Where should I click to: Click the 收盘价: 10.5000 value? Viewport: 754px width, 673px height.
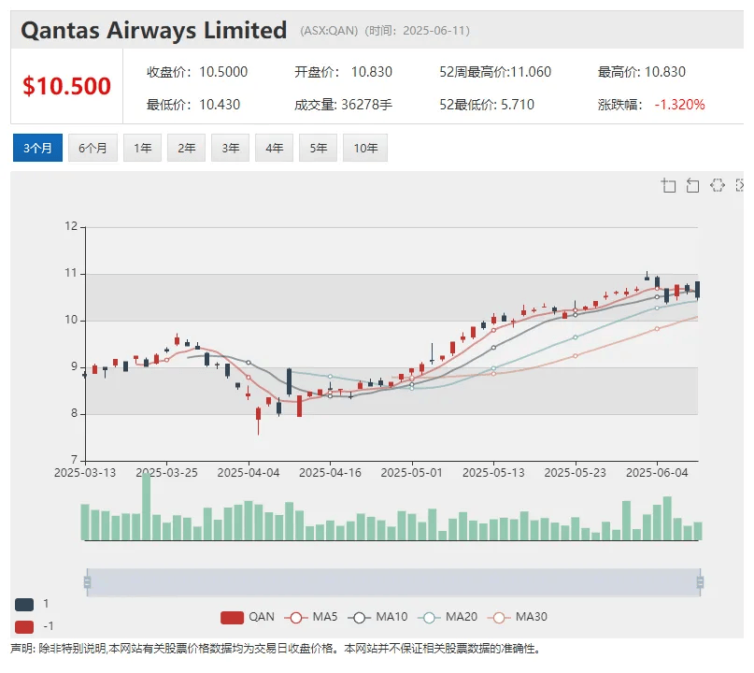pos(197,72)
